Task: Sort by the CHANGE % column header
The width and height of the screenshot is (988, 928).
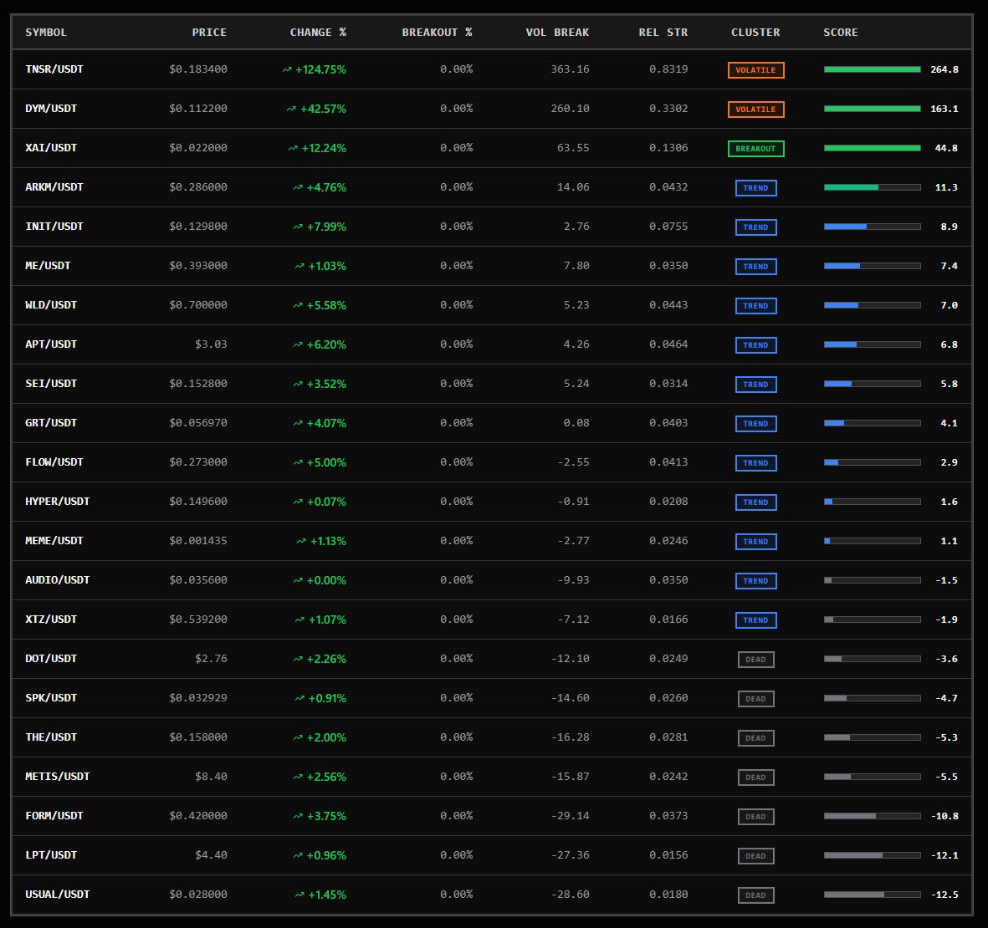Action: click(318, 32)
